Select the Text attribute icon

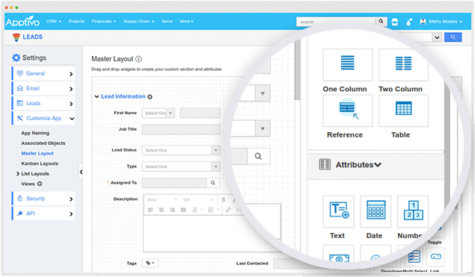[x=338, y=211]
